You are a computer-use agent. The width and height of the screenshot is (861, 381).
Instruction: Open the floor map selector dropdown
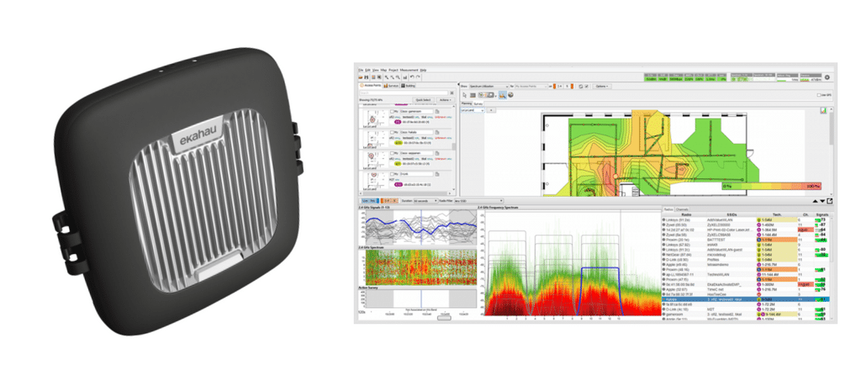pos(473,110)
